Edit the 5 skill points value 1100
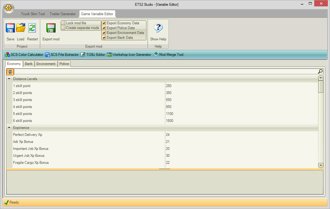 (242, 114)
